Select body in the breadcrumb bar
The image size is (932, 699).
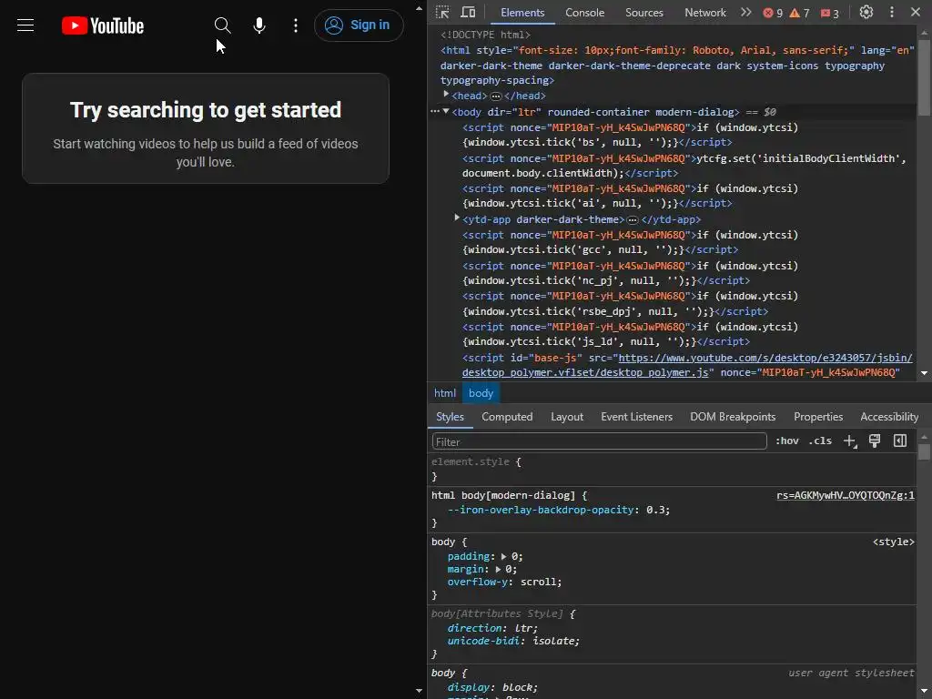481,393
